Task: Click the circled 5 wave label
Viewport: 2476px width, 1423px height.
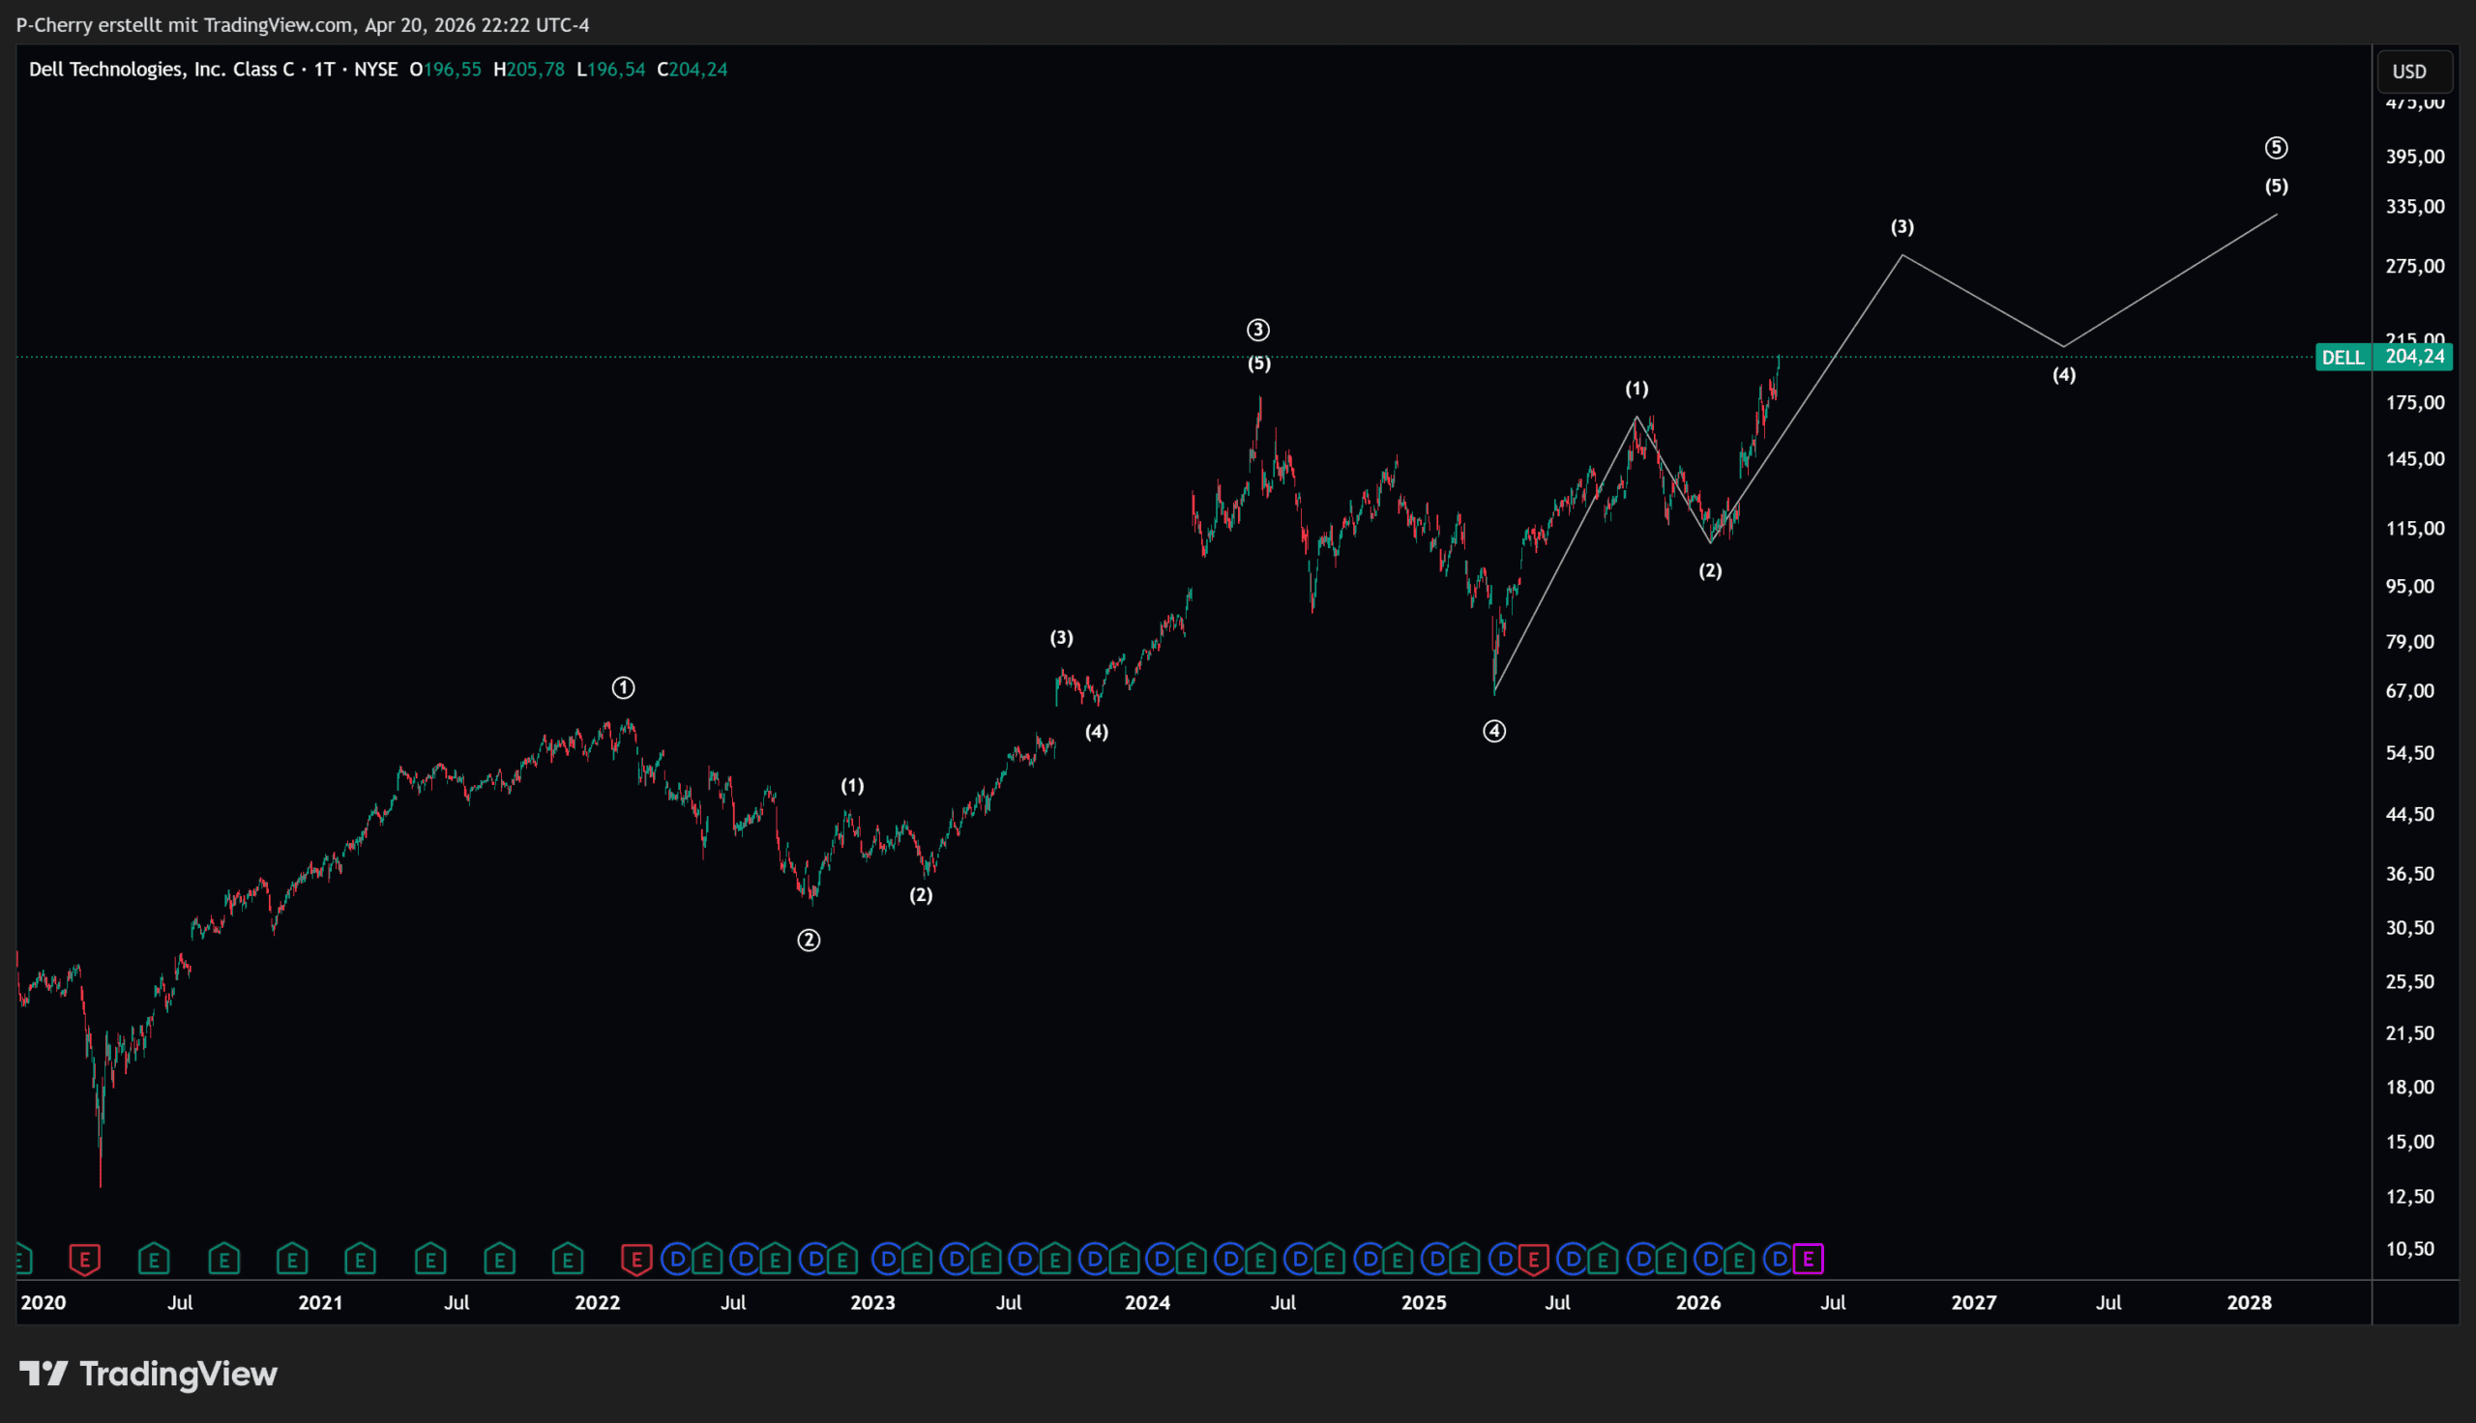Action: (x=2276, y=148)
